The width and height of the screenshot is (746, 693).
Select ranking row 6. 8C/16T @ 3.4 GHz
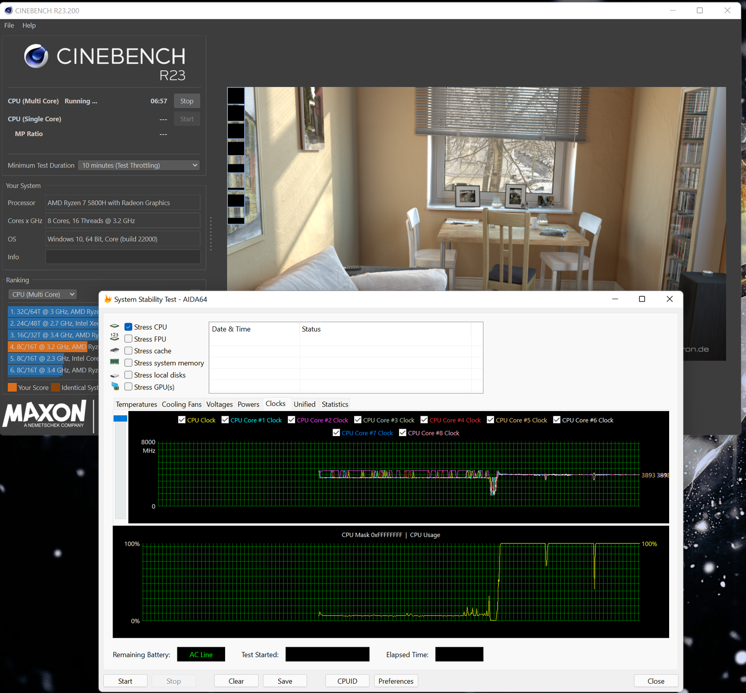tap(53, 370)
